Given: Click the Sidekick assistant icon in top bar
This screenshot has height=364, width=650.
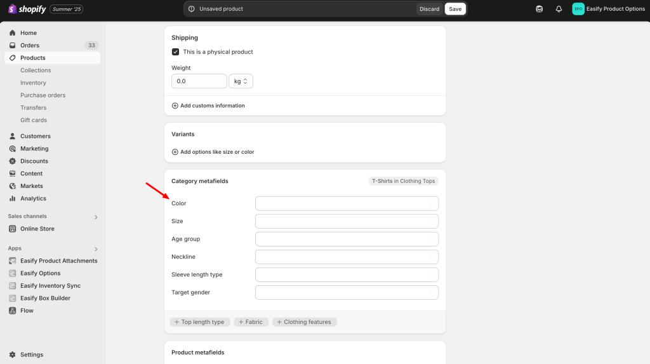Looking at the screenshot, I should [x=539, y=9].
